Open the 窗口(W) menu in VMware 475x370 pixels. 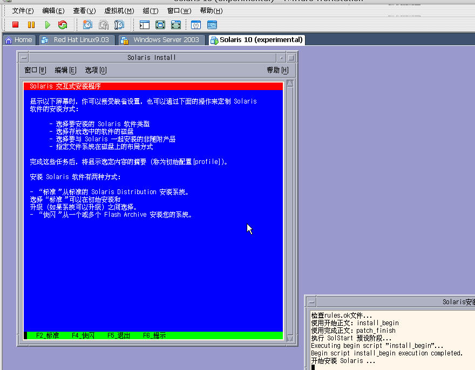click(x=179, y=11)
